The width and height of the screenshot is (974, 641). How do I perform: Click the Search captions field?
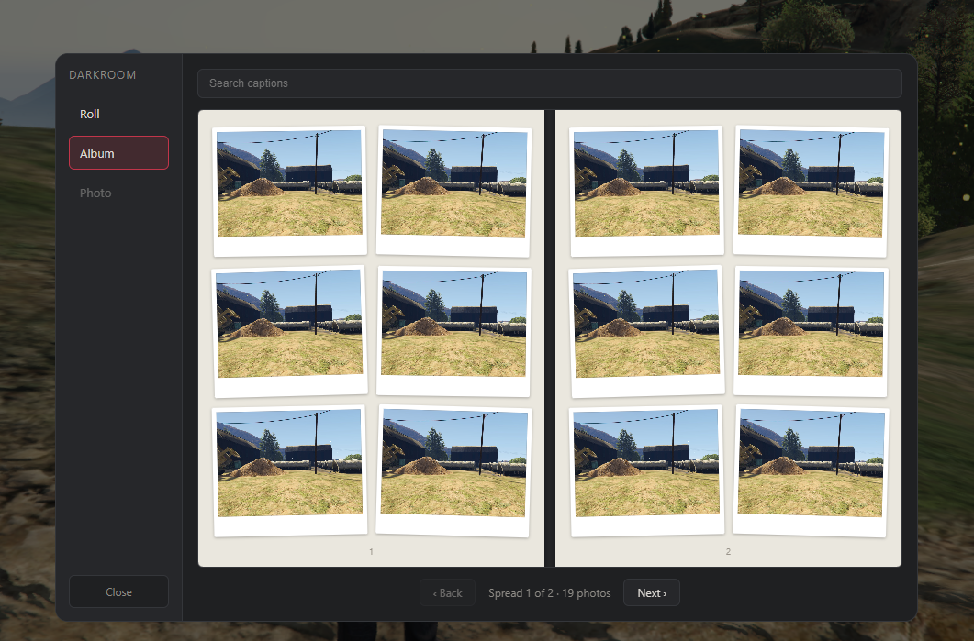[x=549, y=83]
